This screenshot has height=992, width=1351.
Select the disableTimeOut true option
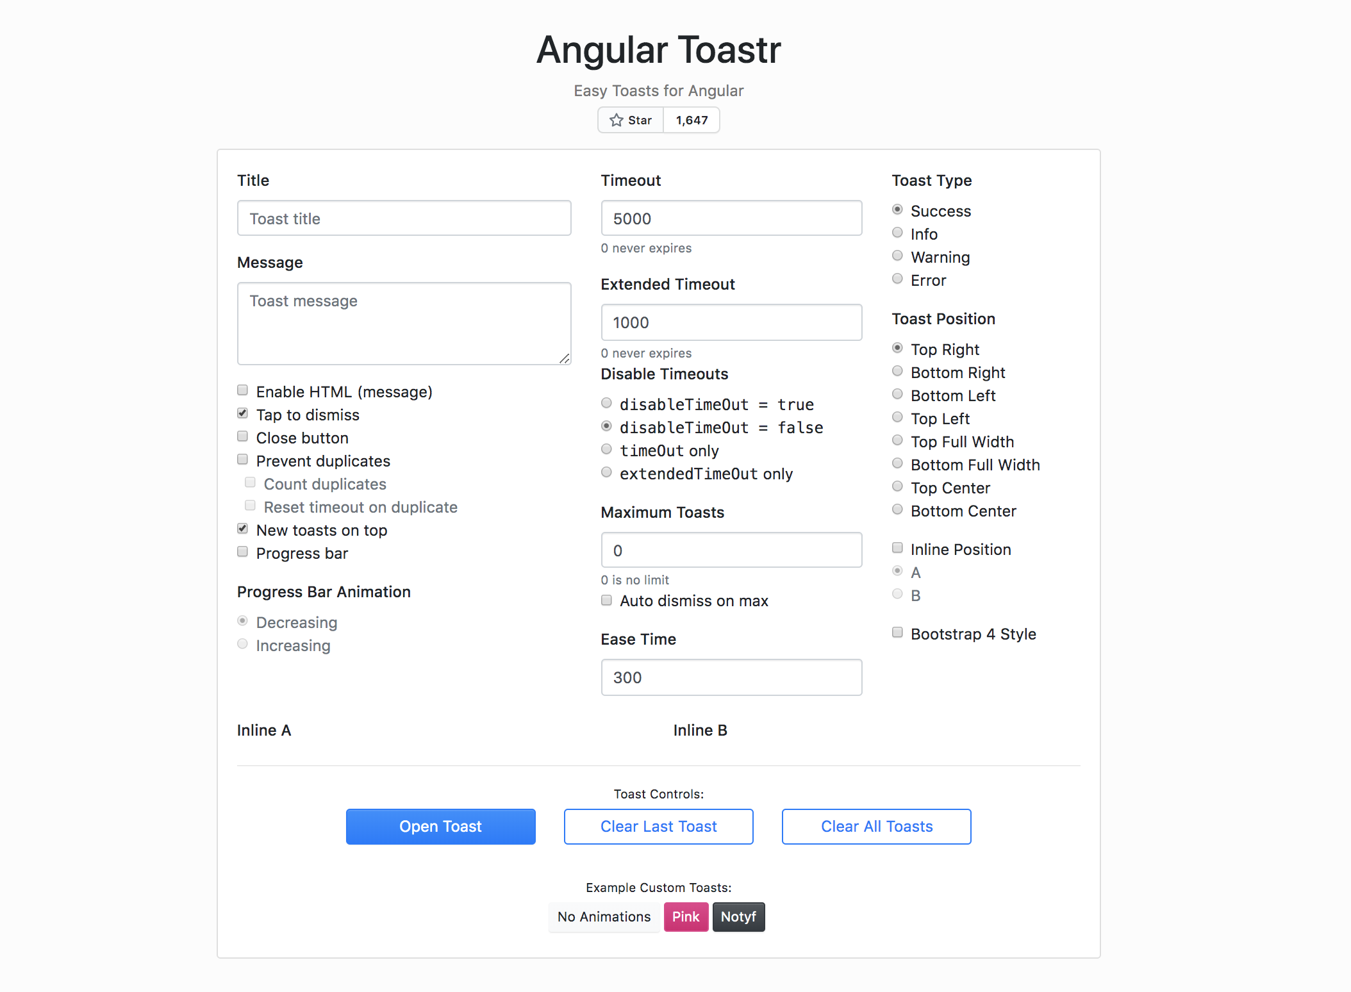606,404
